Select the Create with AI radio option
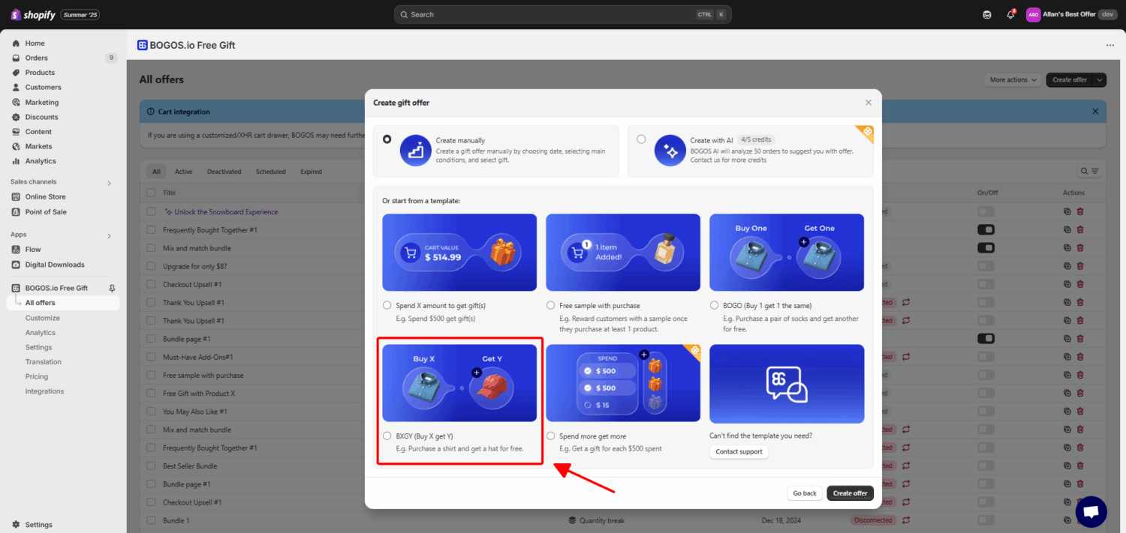The width and height of the screenshot is (1126, 533). pyautogui.click(x=641, y=139)
